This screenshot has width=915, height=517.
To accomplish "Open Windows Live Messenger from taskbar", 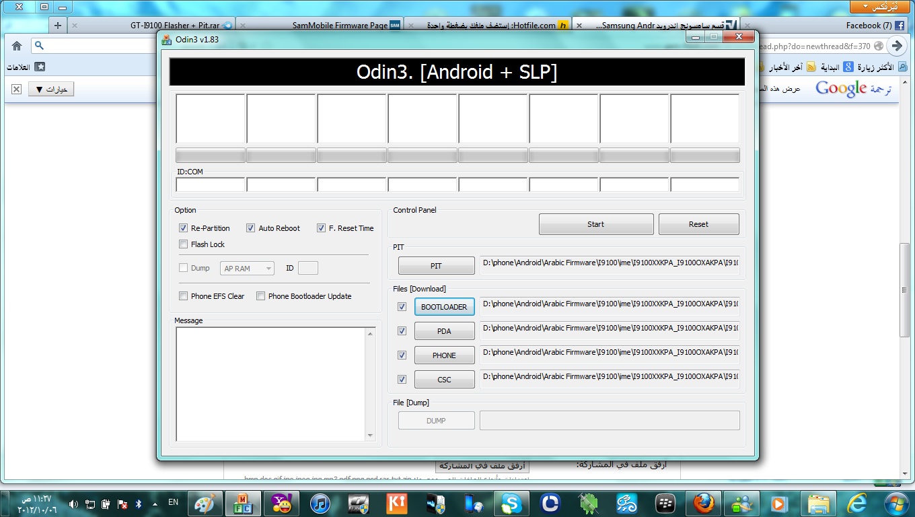I will (x=742, y=503).
